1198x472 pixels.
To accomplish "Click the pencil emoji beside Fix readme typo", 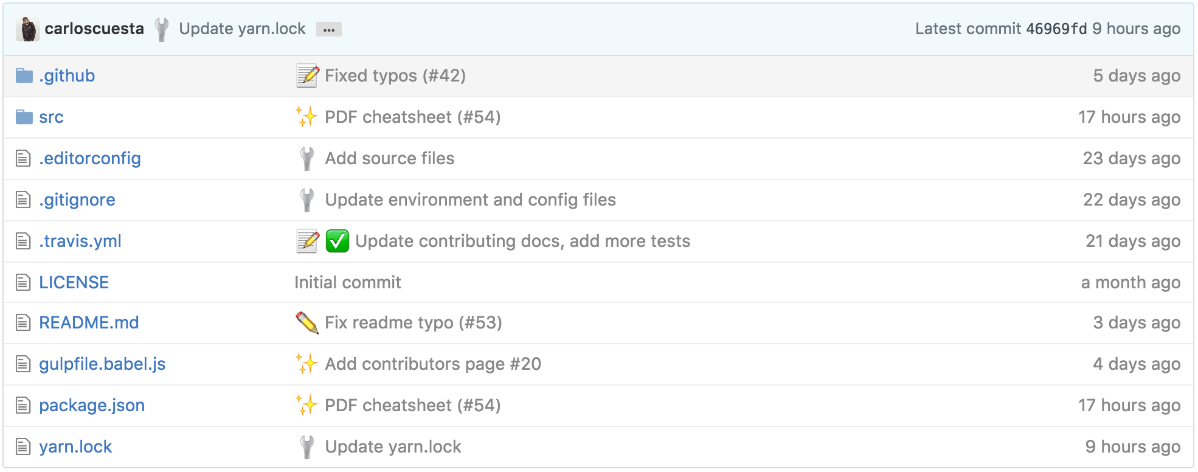I will 307,322.
